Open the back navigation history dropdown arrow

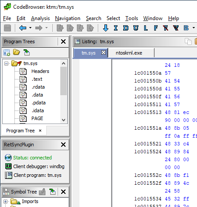(x=30, y=28)
